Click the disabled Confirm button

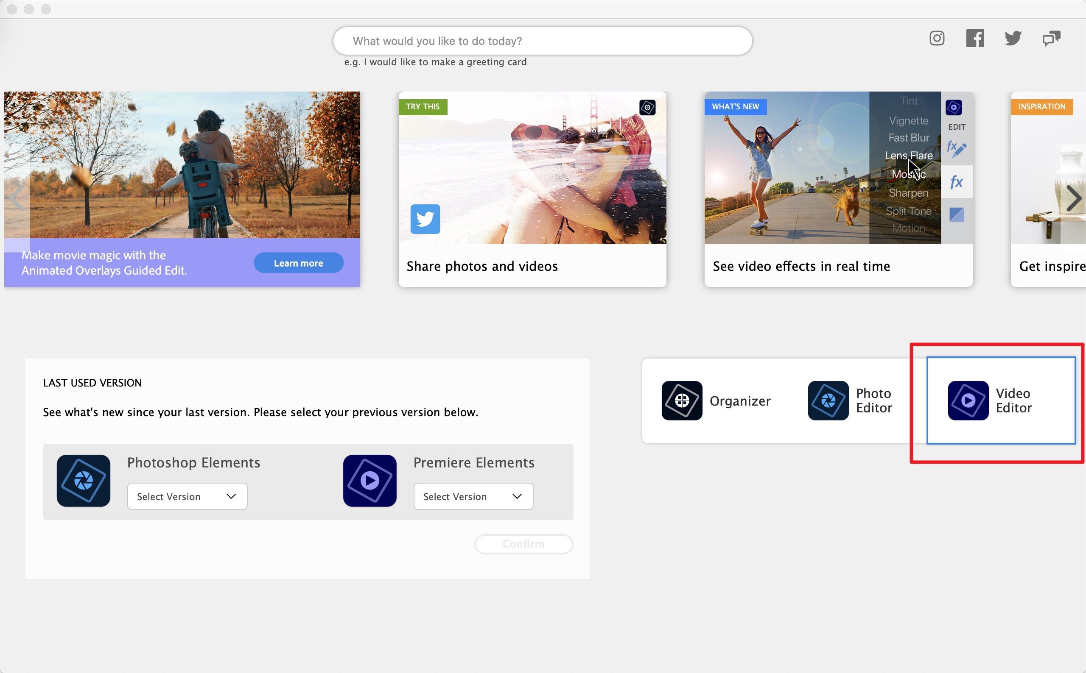(523, 544)
